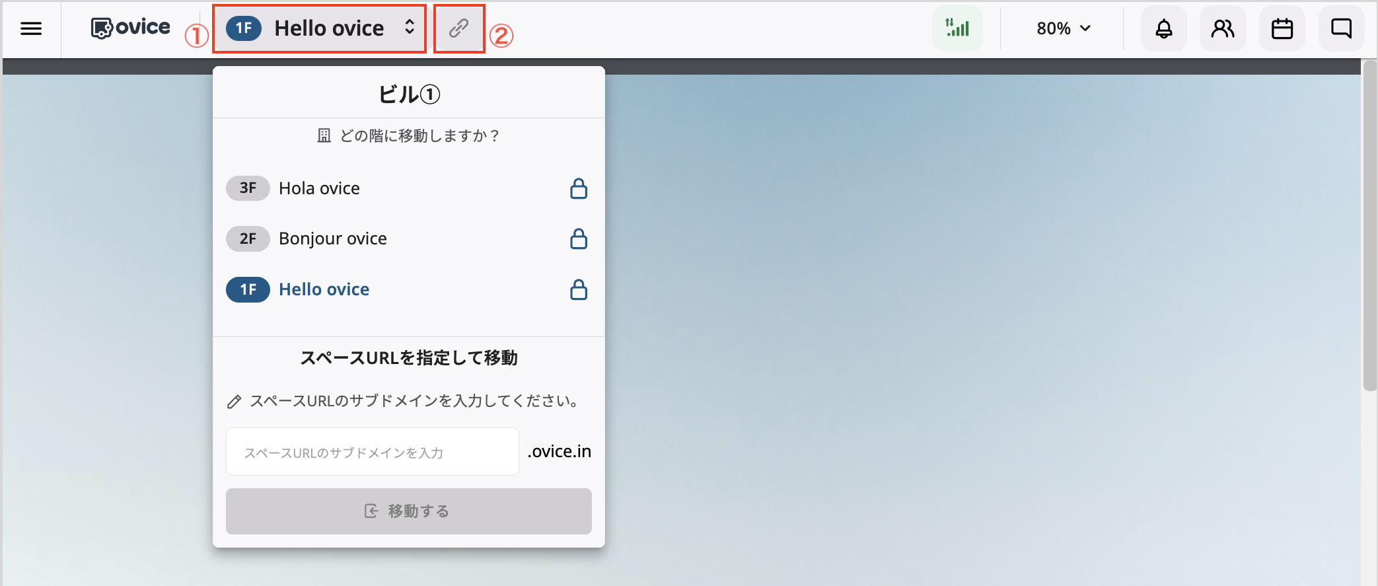
Task: Click the 3F floor badge
Action: point(248,188)
